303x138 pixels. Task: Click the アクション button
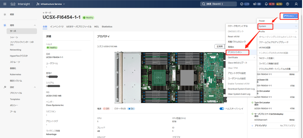click(289, 16)
